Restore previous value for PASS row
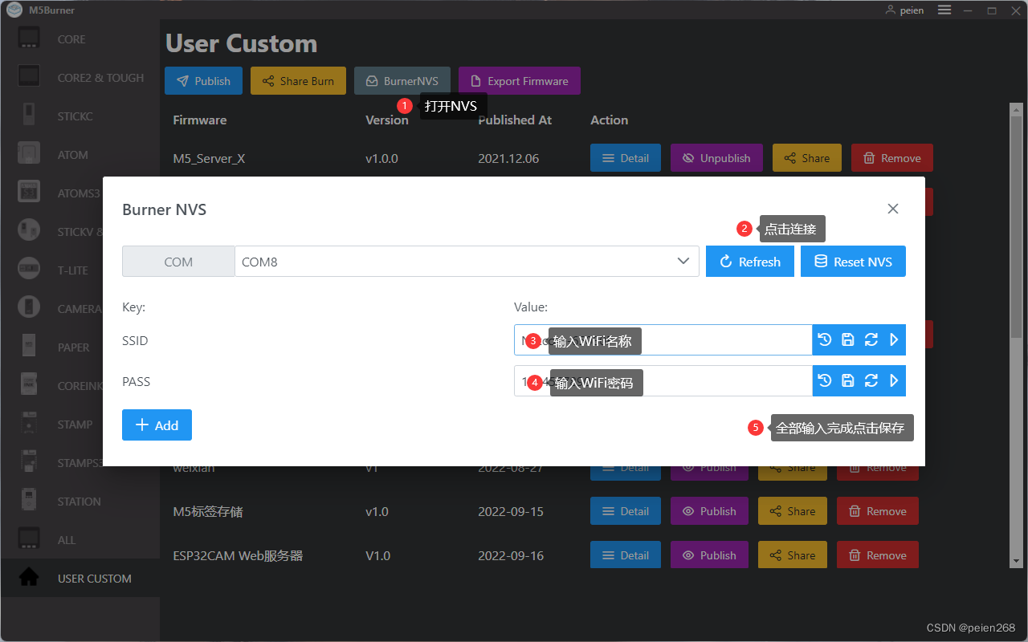The image size is (1028, 642). pos(824,381)
